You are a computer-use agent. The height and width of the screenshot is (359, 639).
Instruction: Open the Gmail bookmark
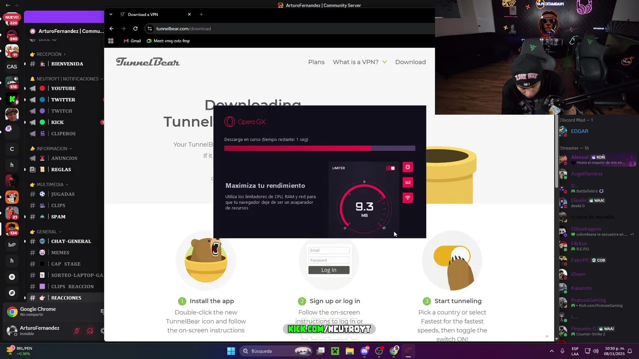132,41
